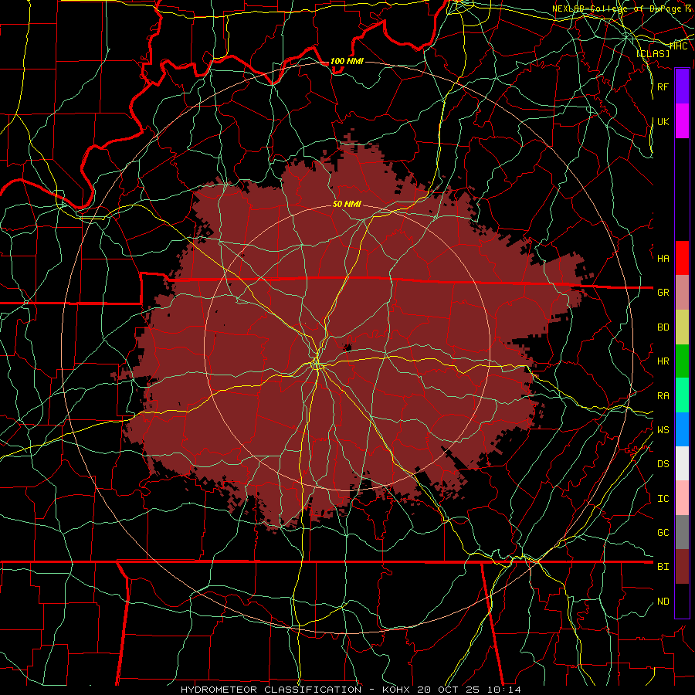This screenshot has width=695, height=695.
Task: Click the 100 NMI range ring label
Action: pyautogui.click(x=347, y=61)
